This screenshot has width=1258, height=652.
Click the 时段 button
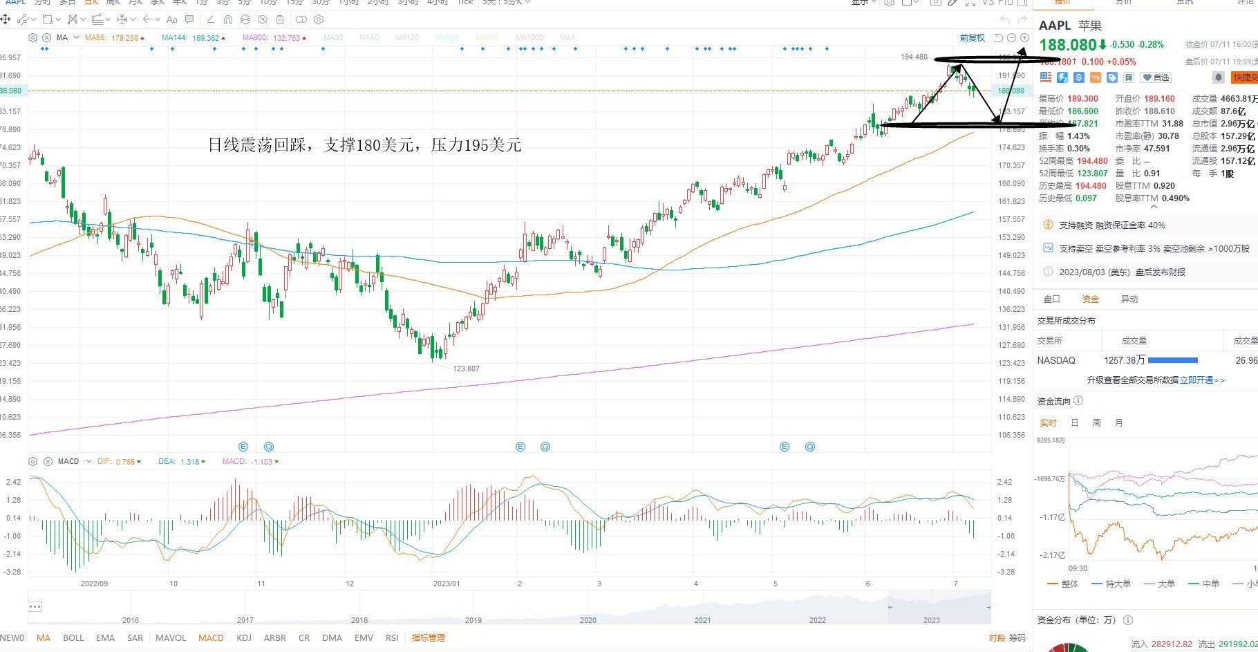(x=997, y=638)
